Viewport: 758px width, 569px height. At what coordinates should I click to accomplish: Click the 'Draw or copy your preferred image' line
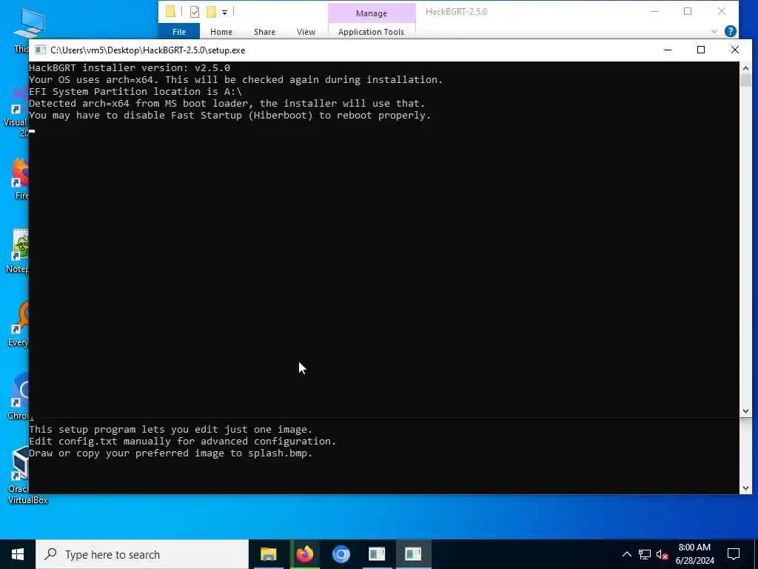171,453
